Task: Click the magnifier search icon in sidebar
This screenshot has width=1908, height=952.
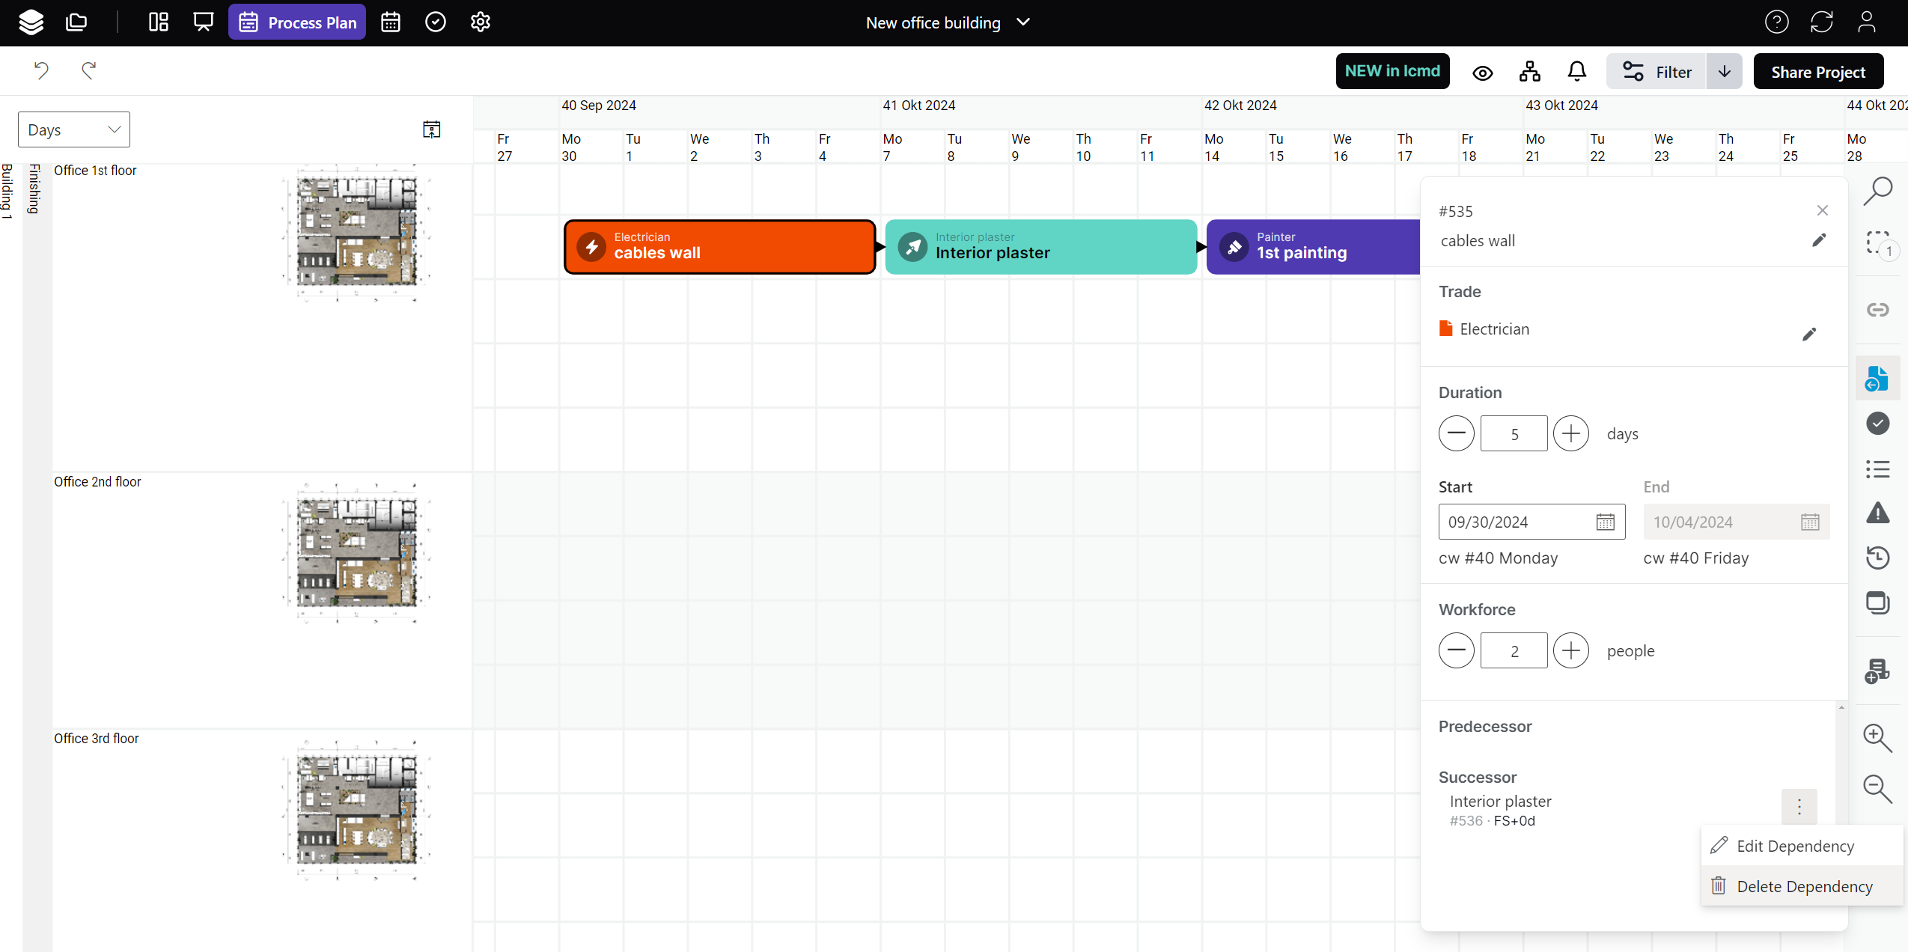Action: (x=1877, y=191)
